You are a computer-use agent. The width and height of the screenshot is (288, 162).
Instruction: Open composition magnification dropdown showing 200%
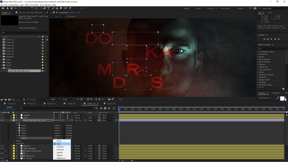click(55, 99)
